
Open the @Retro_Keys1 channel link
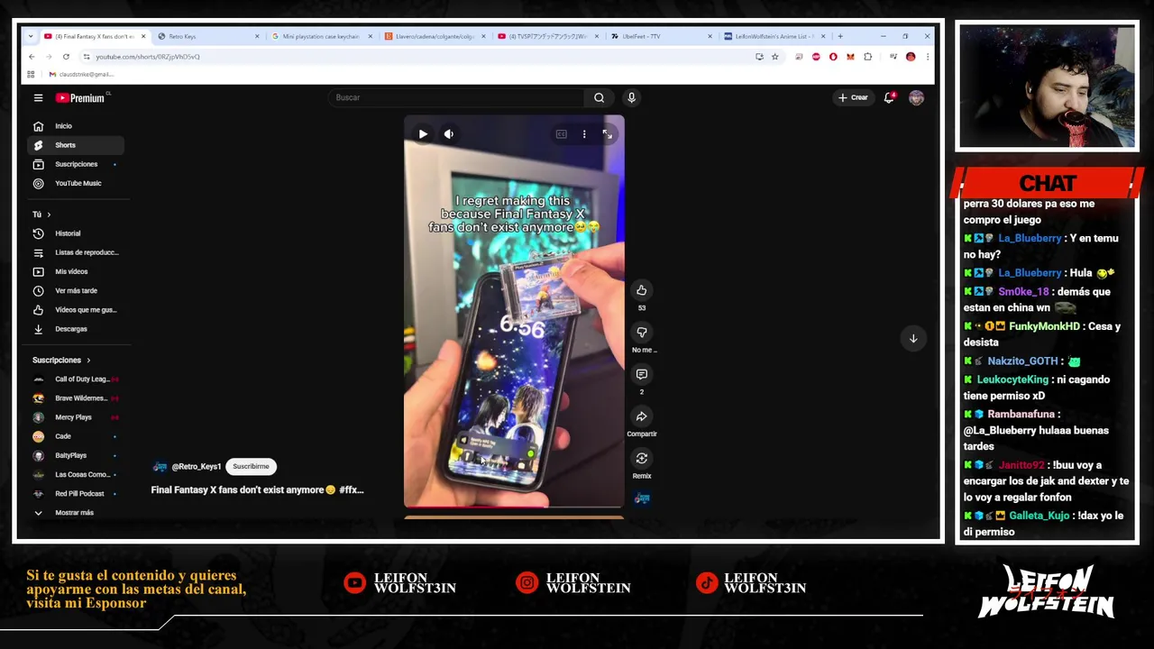[197, 467]
